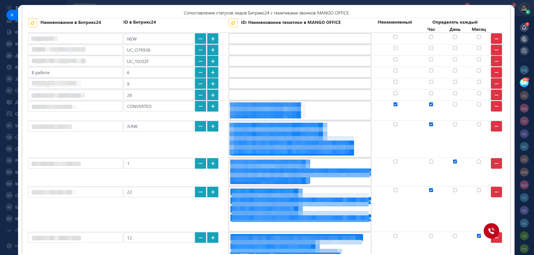The height and width of the screenshot is (255, 534).
Task: Open the СД item in the left sidebar
Action: 9,137
